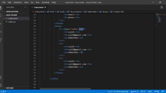Change indentation via Spaces: 4
Screen dimensions: 166x93
pyautogui.click(x=134, y=91)
